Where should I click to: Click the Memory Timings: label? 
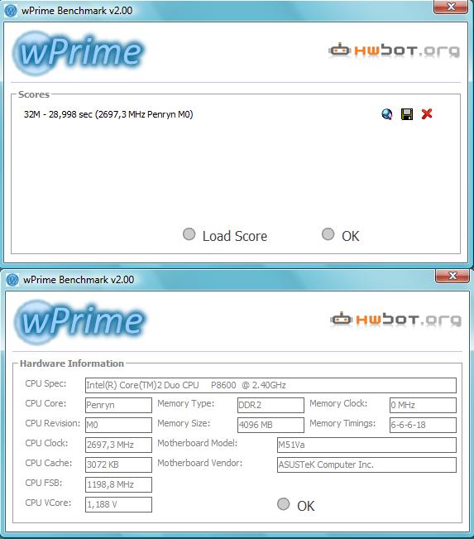pyautogui.click(x=342, y=423)
